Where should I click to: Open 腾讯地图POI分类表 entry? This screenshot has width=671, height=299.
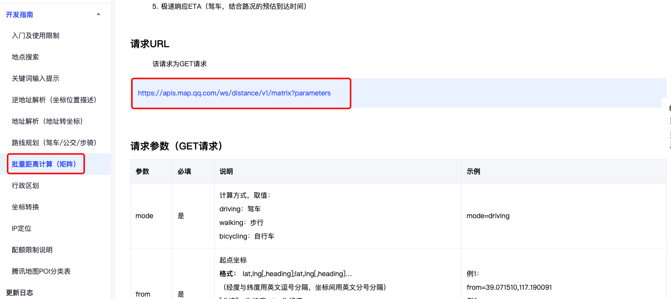41,271
